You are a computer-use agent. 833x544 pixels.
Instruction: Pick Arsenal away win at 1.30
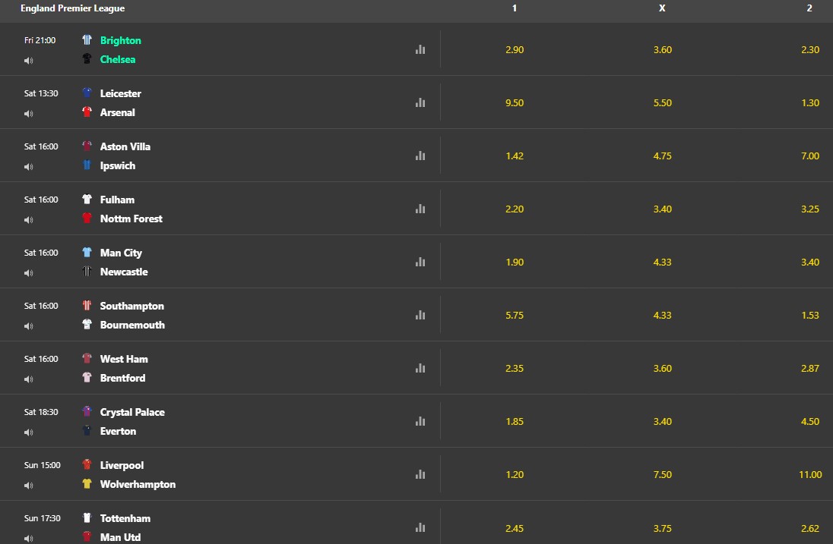click(x=809, y=103)
